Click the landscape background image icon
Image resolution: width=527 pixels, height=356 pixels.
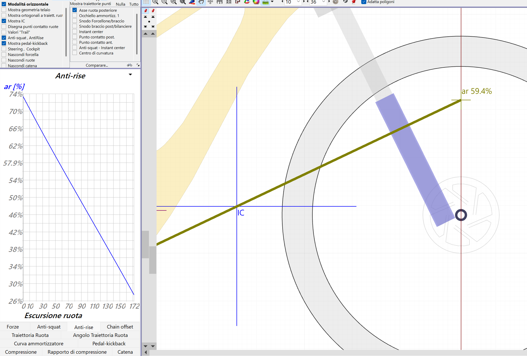265,2
